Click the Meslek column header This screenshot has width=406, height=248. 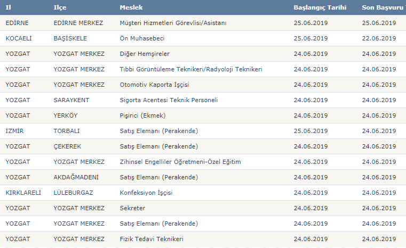click(131, 7)
